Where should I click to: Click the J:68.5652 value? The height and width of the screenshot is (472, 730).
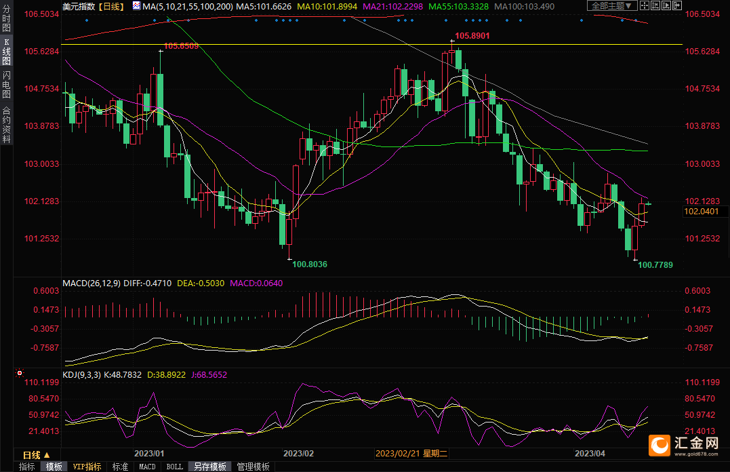pyautogui.click(x=209, y=374)
